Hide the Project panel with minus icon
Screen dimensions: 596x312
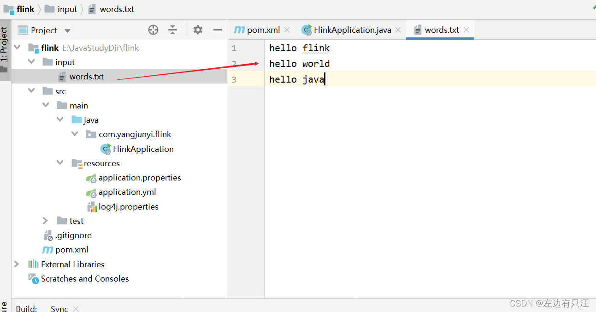tap(218, 30)
